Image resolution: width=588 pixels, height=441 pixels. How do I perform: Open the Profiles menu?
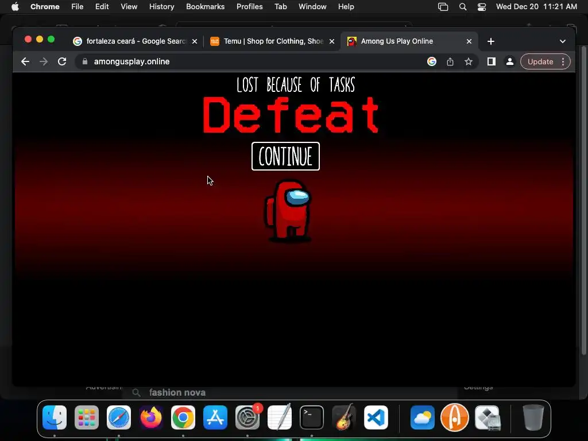point(249,7)
